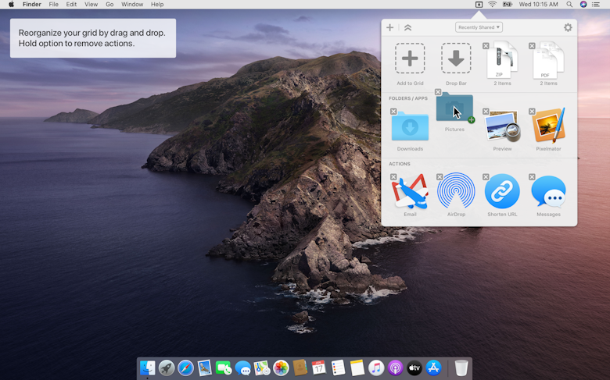Open Contacts from the Dock
610x380 pixels.
click(x=300, y=368)
